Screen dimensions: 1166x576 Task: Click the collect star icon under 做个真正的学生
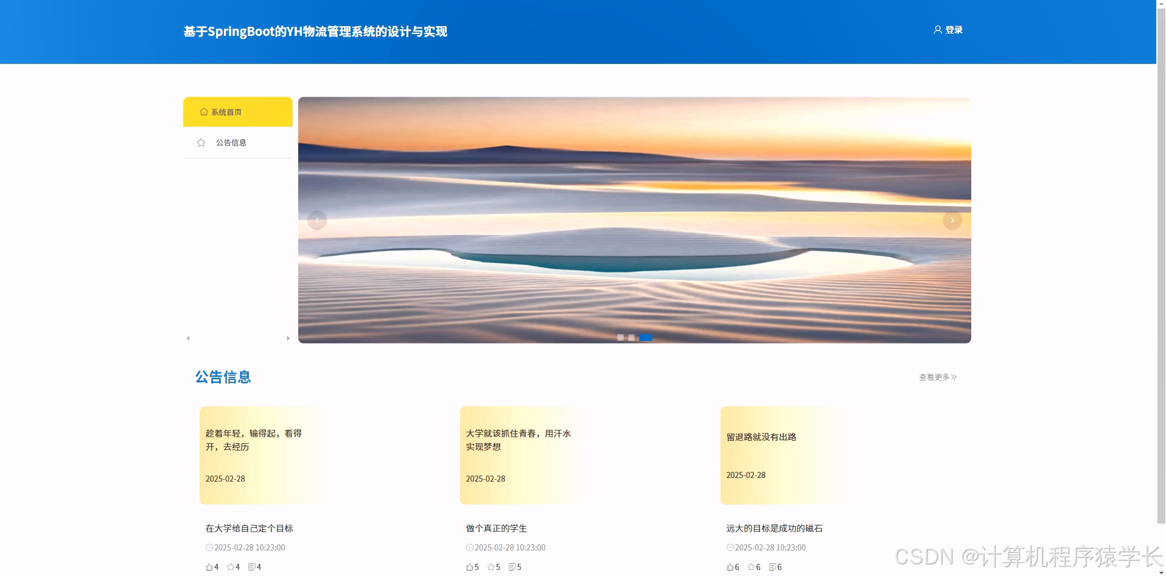490,566
